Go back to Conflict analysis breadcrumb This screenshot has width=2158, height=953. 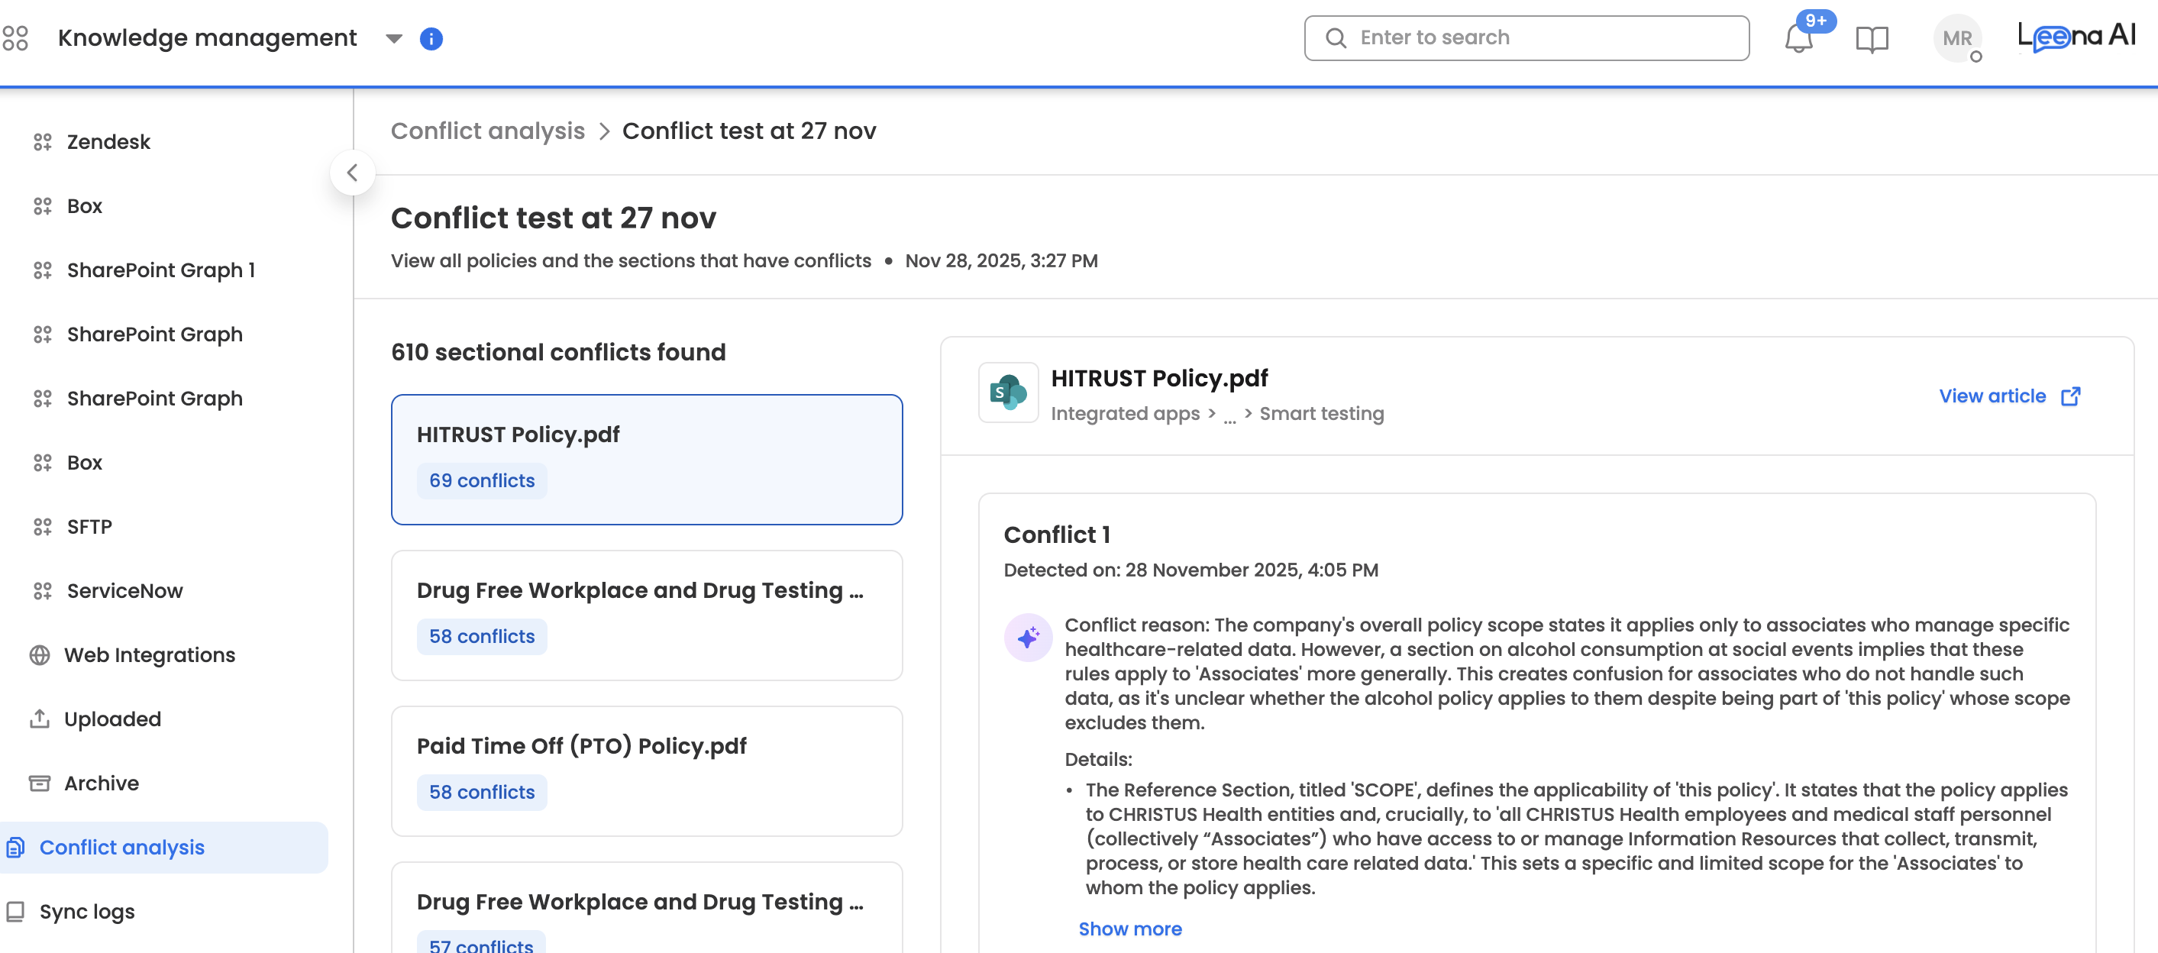487,131
